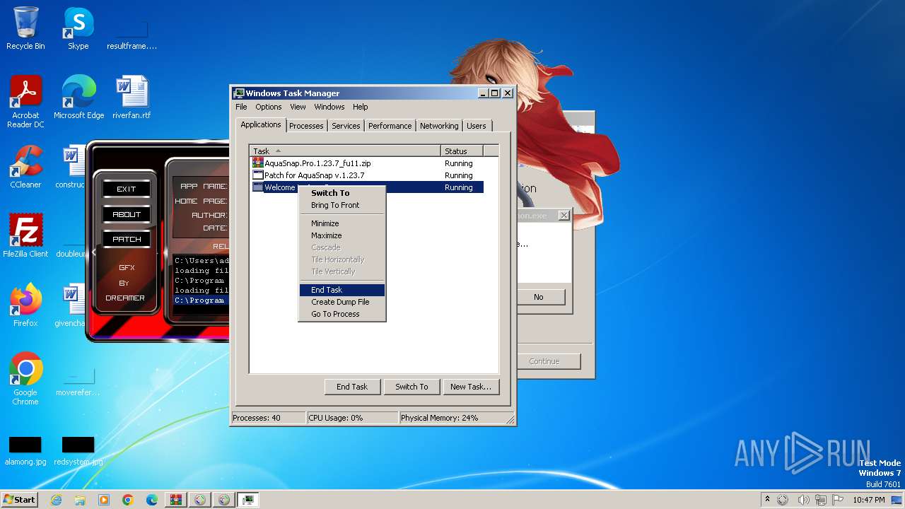Switch to the Applications tab
905x509 pixels.
[261, 124]
